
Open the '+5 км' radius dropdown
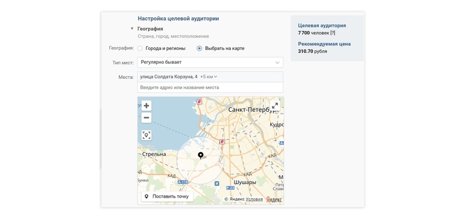(x=208, y=77)
